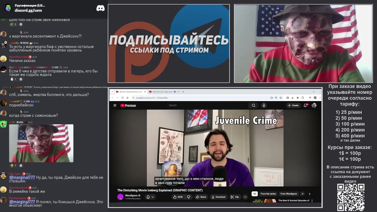The image size is (377, 212).
Task: Open more actions ellipsis under video
Action: (x=245, y=197)
